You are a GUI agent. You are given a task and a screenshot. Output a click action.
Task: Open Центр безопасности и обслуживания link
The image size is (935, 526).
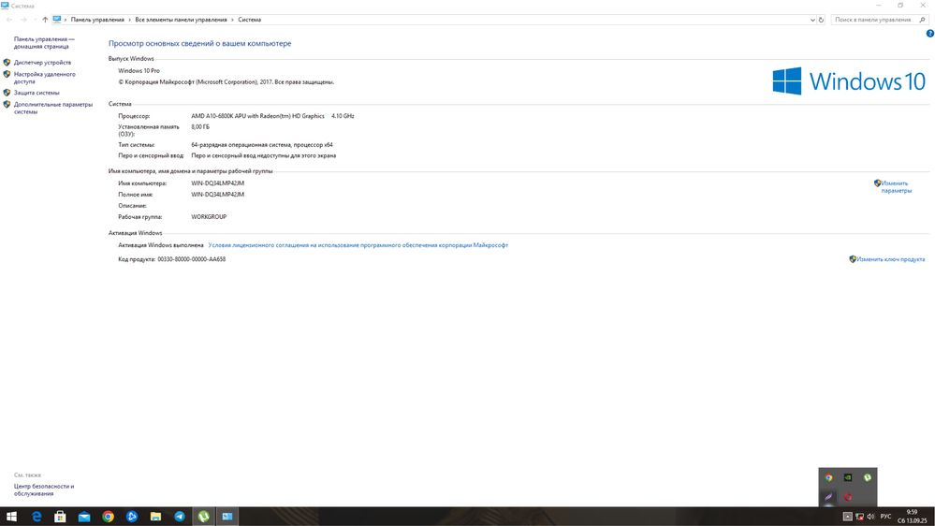tap(44, 489)
